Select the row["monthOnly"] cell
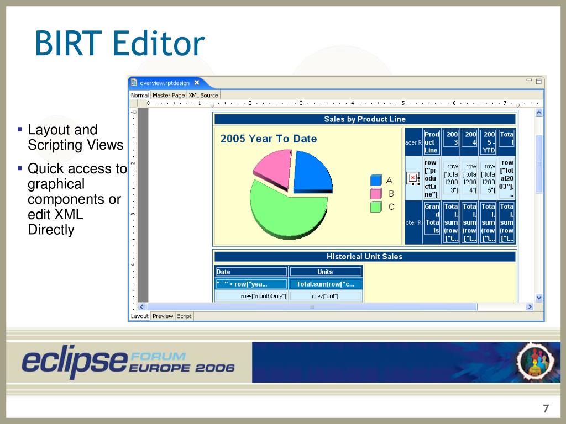Image resolution: width=566 pixels, height=424 pixels. [251, 296]
